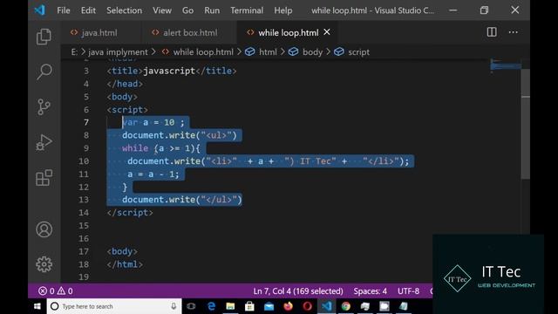Click the minimap code preview
The height and width of the screenshot is (314, 558).
[506, 66]
